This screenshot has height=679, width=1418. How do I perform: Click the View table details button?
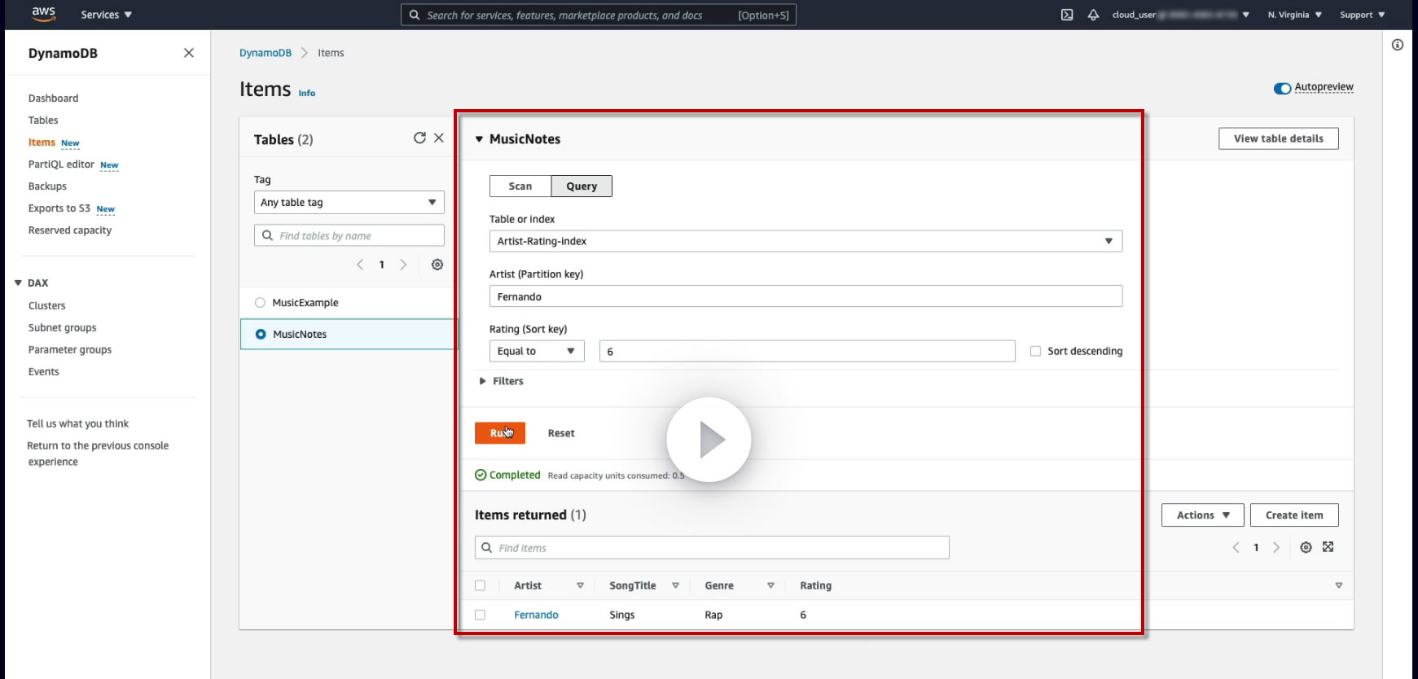pos(1279,138)
